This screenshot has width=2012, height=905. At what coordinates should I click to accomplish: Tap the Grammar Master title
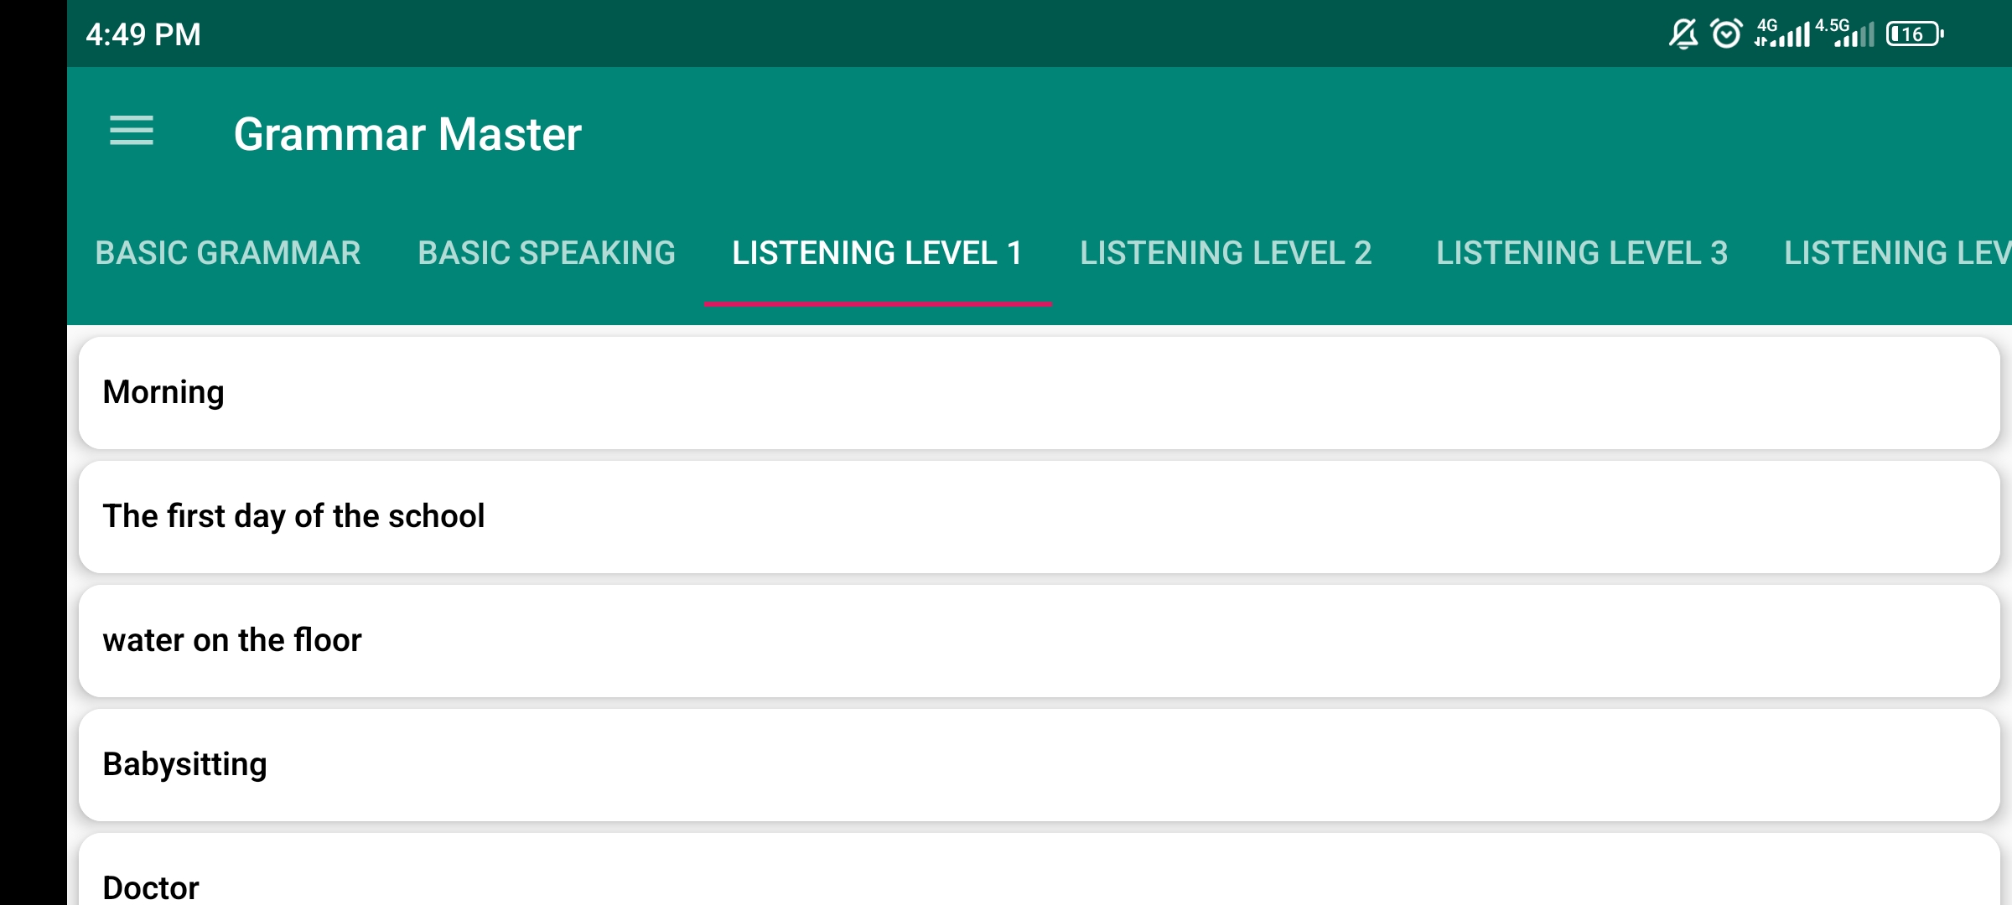click(407, 134)
